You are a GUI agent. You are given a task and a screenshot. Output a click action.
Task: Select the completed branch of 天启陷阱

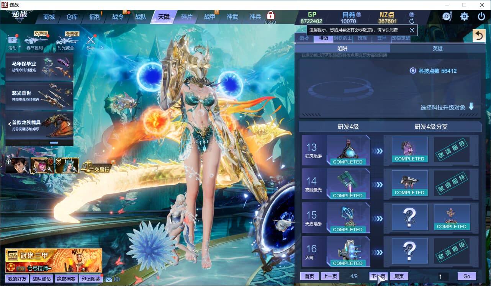pyautogui.click(x=452, y=217)
